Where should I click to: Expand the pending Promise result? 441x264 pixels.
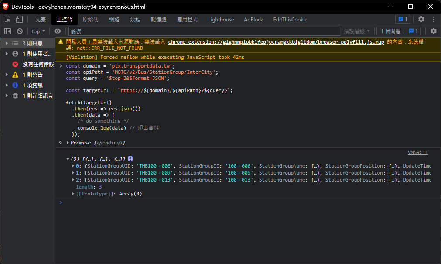[x=68, y=143]
